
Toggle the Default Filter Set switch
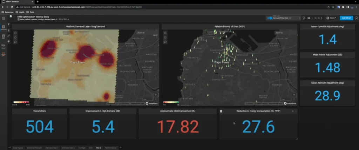coord(270,18)
